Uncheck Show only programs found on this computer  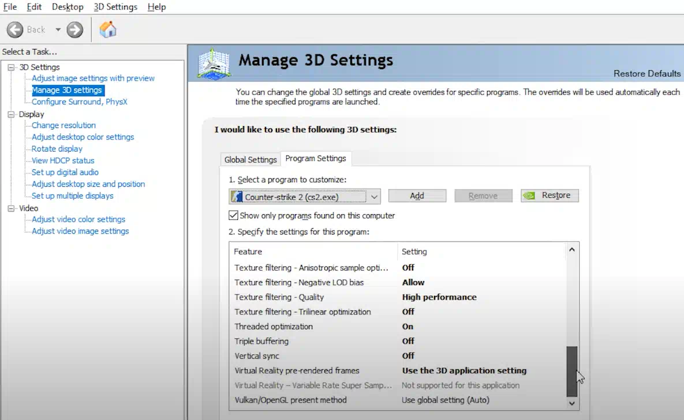(234, 215)
